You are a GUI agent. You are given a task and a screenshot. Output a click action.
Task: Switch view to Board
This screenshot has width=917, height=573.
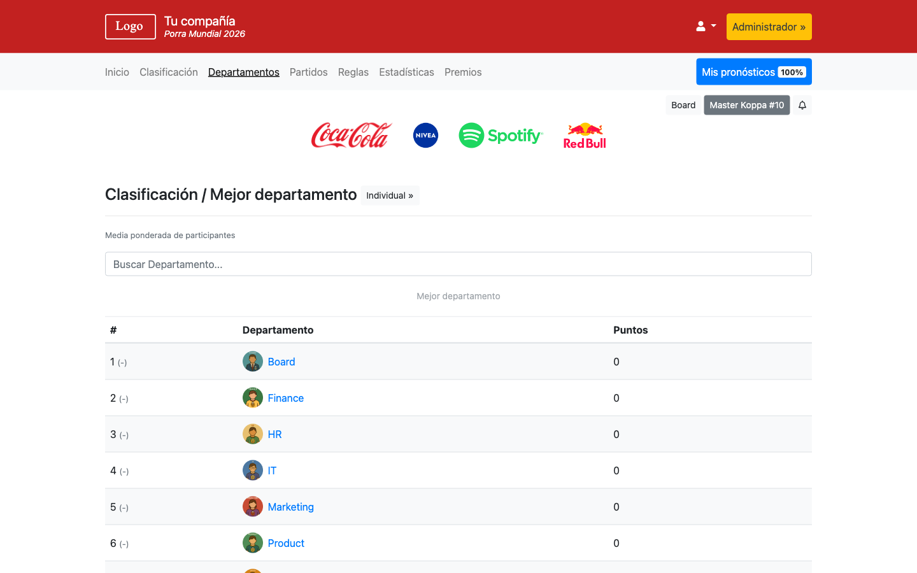pyautogui.click(x=683, y=104)
